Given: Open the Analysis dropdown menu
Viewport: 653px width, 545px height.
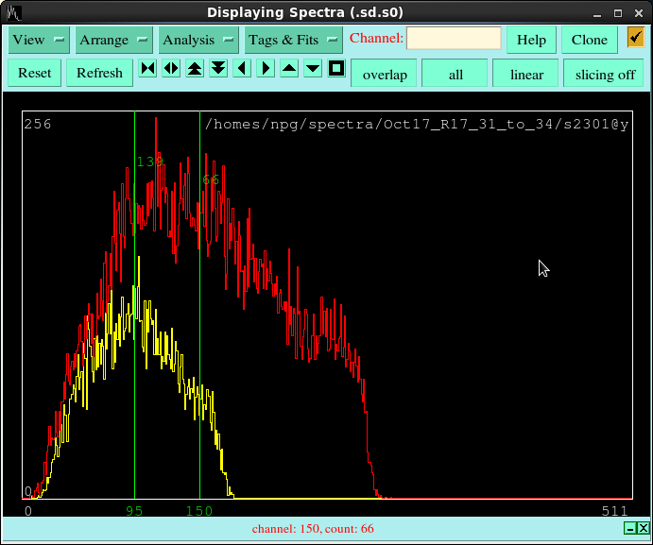Looking at the screenshot, I should (x=198, y=40).
